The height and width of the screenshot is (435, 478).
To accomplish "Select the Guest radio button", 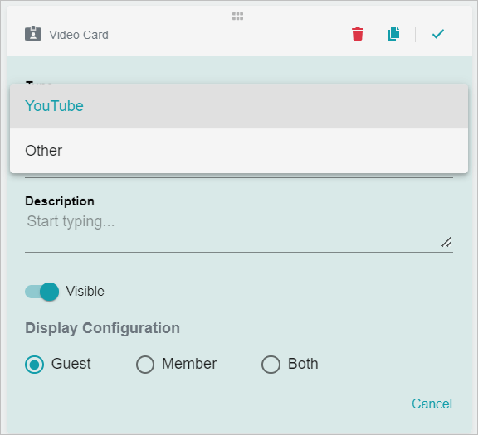I will [35, 365].
